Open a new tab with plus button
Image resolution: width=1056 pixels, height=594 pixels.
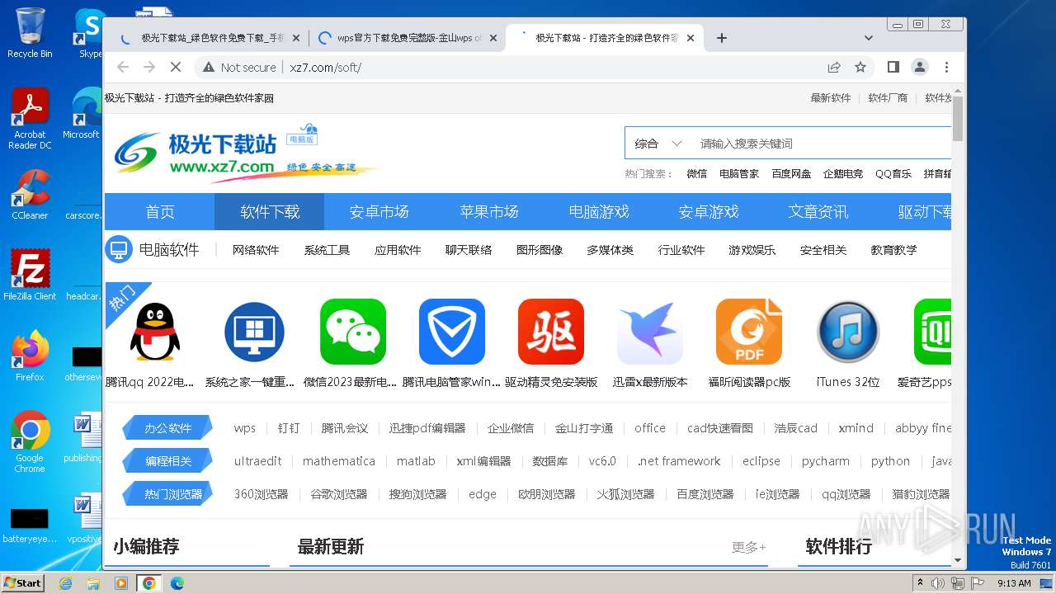click(x=722, y=38)
